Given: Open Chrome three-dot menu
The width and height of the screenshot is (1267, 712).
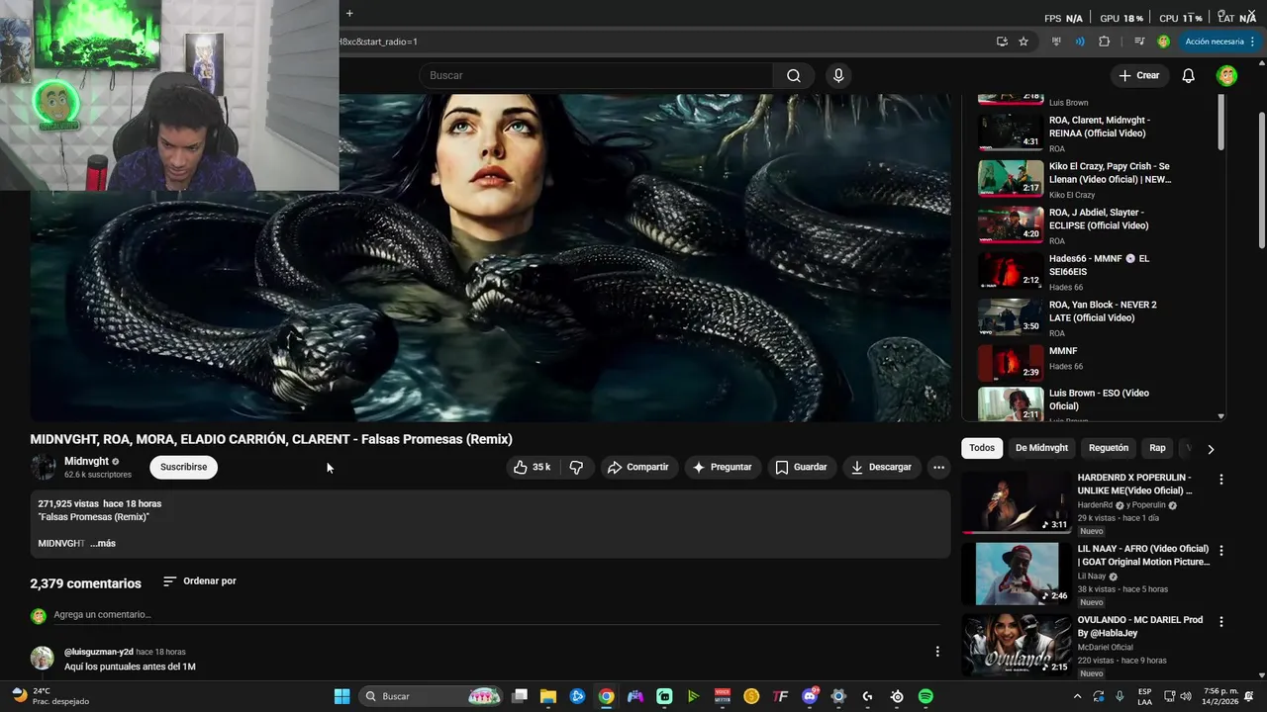Looking at the screenshot, I should click(1252, 42).
